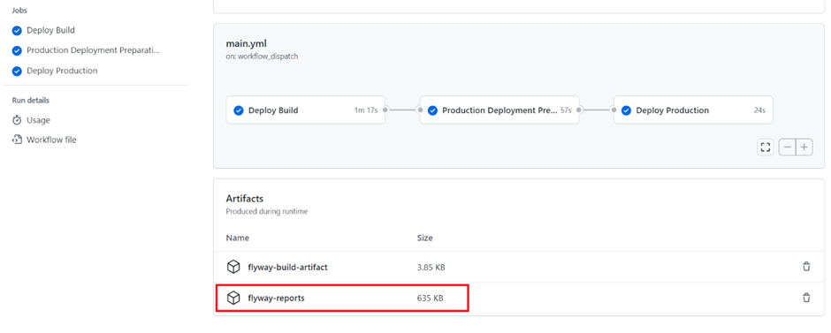The height and width of the screenshot is (333, 831).
Task: Zoom in the workflow graph
Action: [804, 148]
